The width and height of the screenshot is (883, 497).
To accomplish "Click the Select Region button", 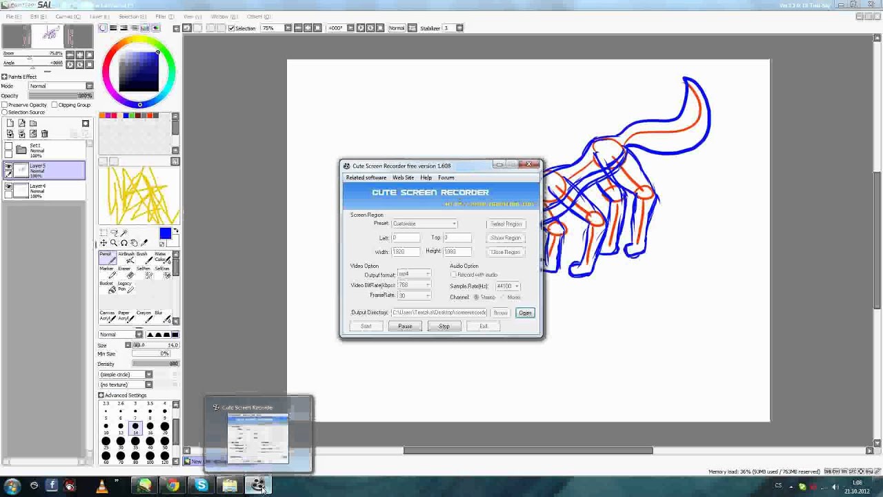I will click(506, 224).
